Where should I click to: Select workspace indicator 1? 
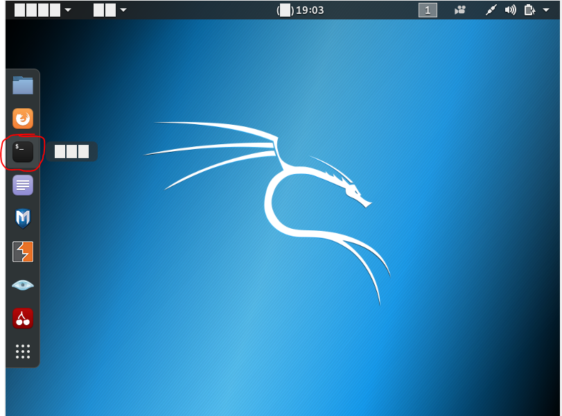(x=428, y=10)
